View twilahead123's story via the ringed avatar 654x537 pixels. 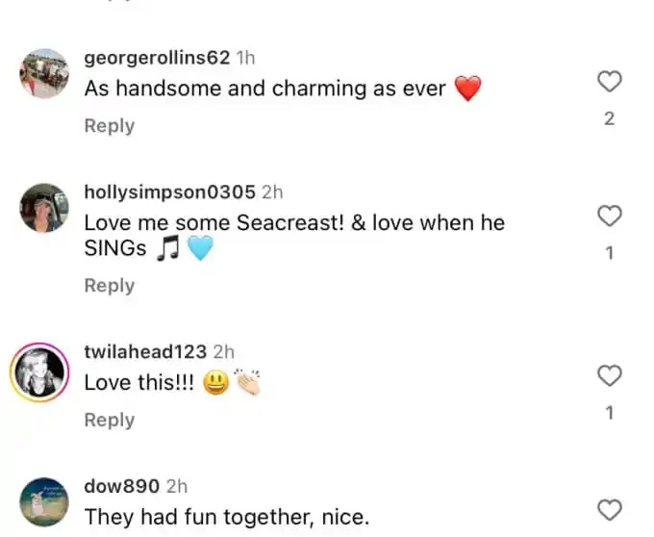tap(39, 371)
